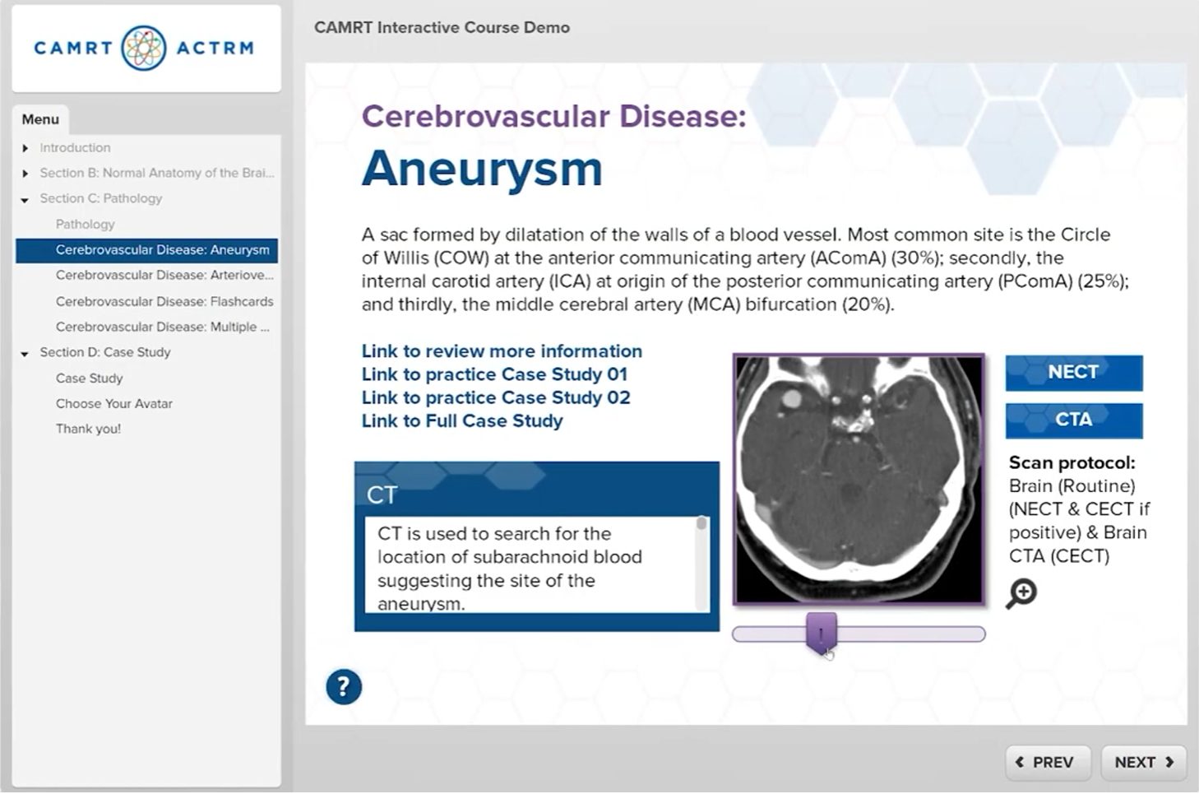1199x794 pixels.
Task: Click the right end of the image slider track
Action: pyautogui.click(x=977, y=634)
